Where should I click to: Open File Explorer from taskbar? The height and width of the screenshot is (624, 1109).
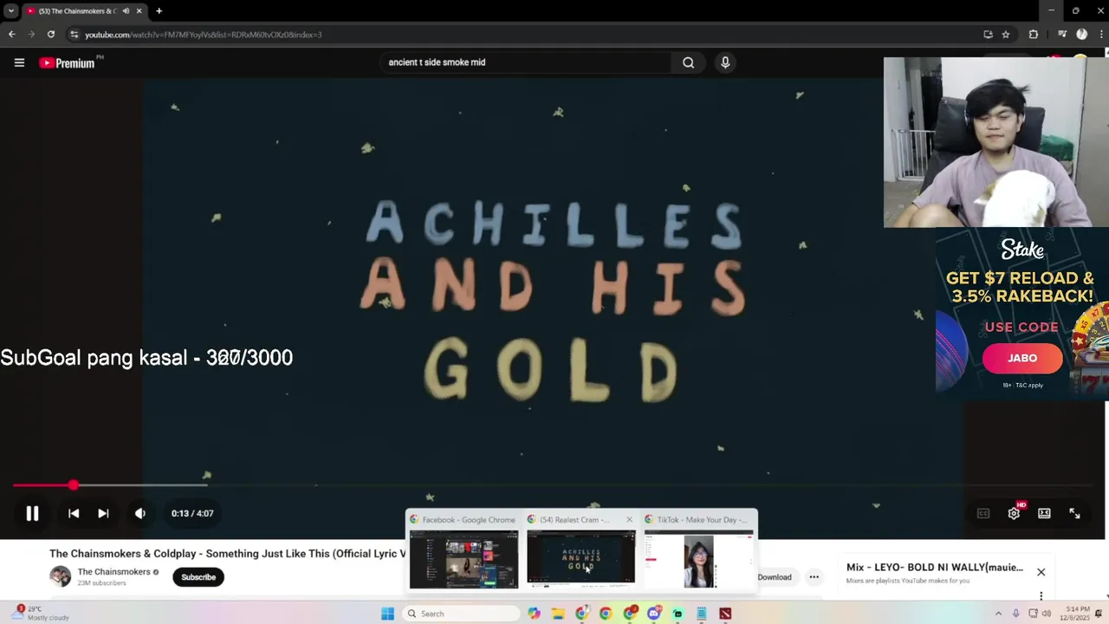pyautogui.click(x=558, y=614)
